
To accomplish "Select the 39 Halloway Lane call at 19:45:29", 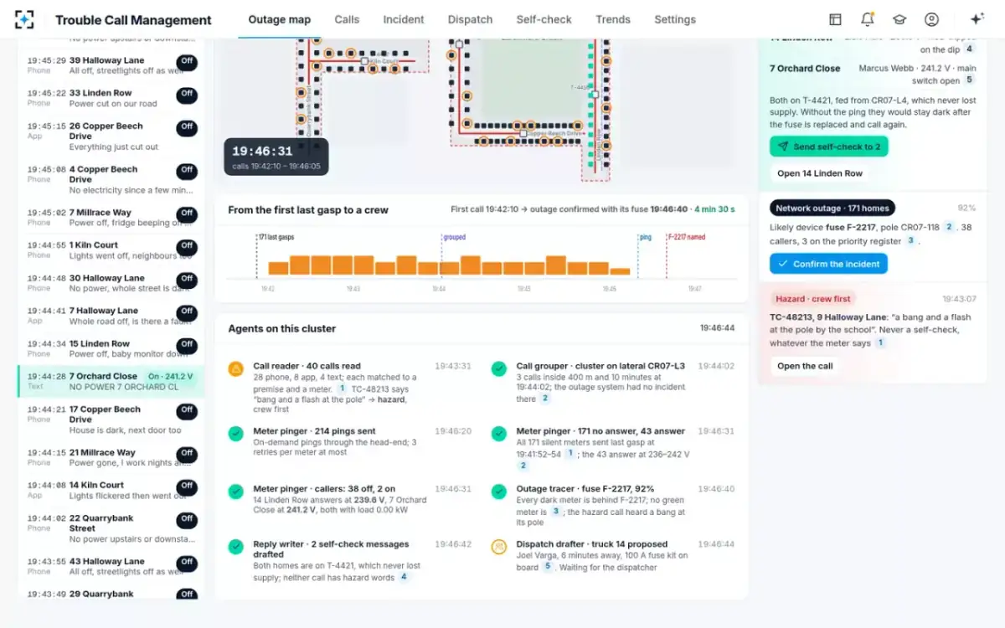I will tap(110, 65).
